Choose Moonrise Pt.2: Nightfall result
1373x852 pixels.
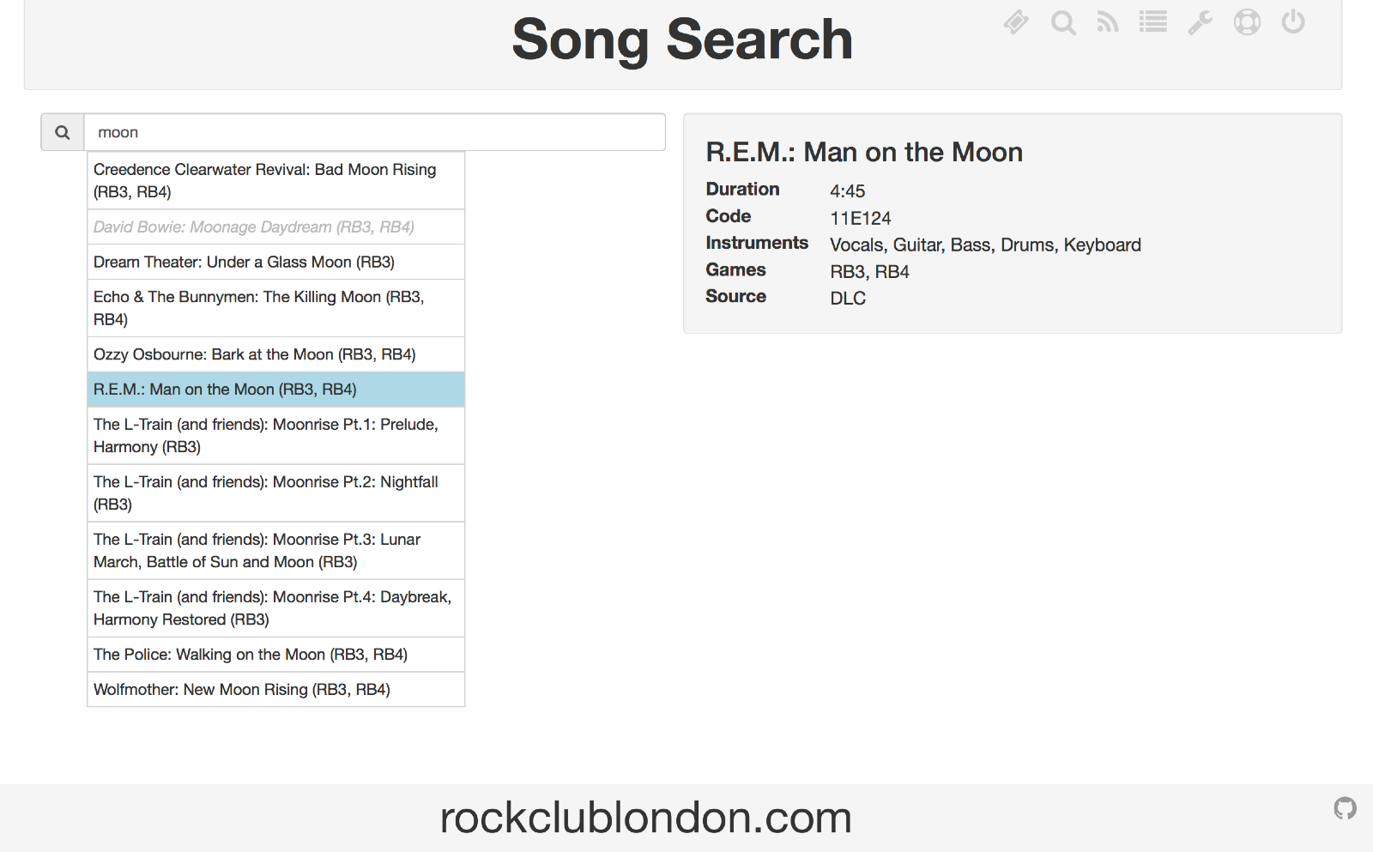click(276, 493)
